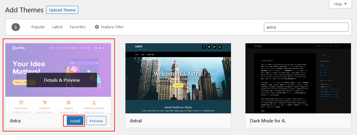Viewport: 357px width, 135px height.
Task: Switch to the Popular tab
Action: point(38,27)
